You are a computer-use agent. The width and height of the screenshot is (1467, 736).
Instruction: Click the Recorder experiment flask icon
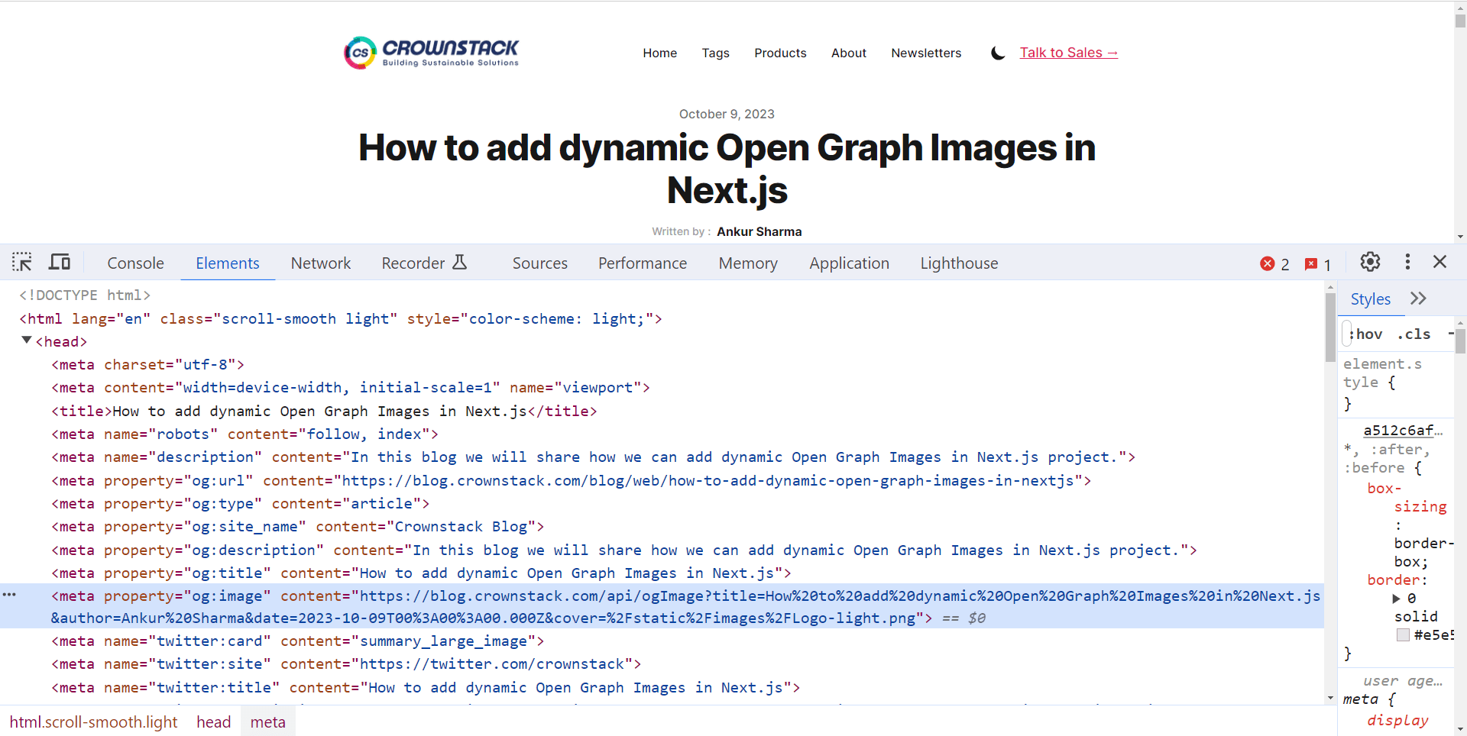coord(459,262)
